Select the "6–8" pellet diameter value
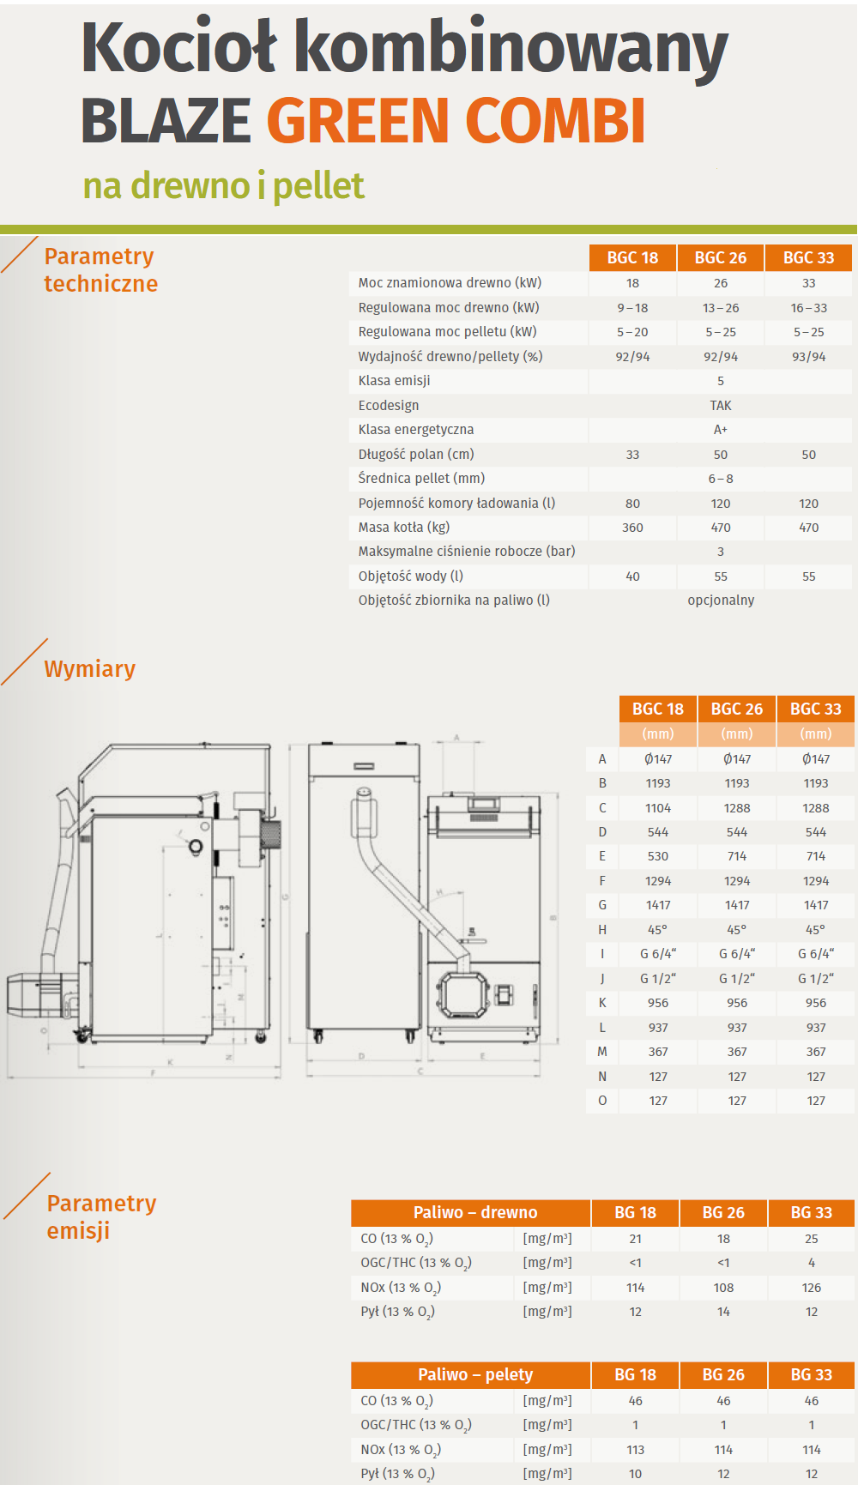Viewport: 858px width, 1485px height. [x=721, y=479]
